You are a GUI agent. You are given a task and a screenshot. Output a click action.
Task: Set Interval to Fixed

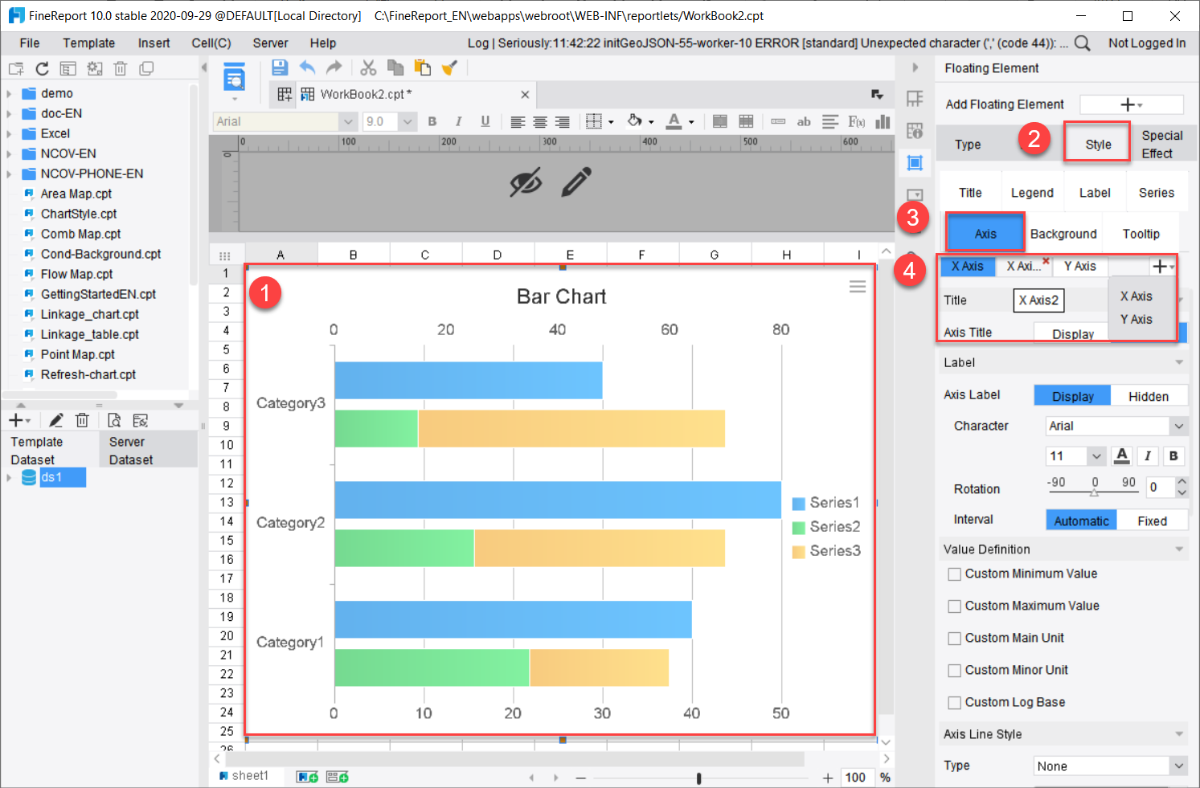[x=1153, y=520]
